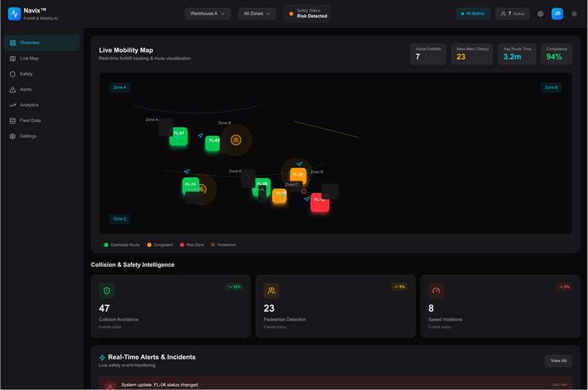Toggle light/dark theme sun icon
The height and width of the screenshot is (390, 588).
[574, 14]
